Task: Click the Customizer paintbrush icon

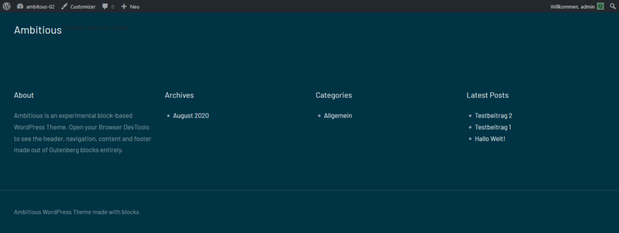Action: pyautogui.click(x=64, y=6)
